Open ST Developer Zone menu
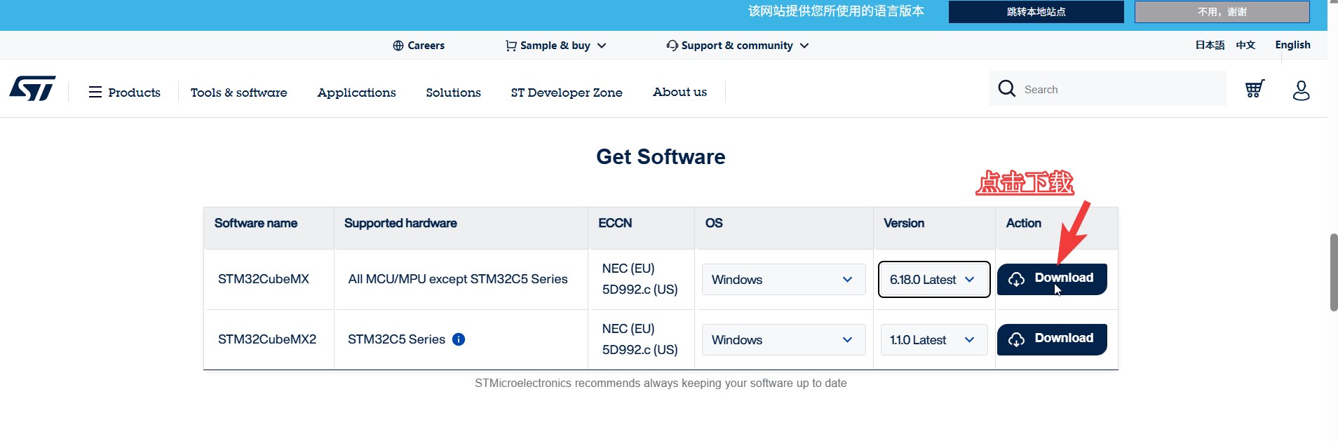 (x=567, y=92)
